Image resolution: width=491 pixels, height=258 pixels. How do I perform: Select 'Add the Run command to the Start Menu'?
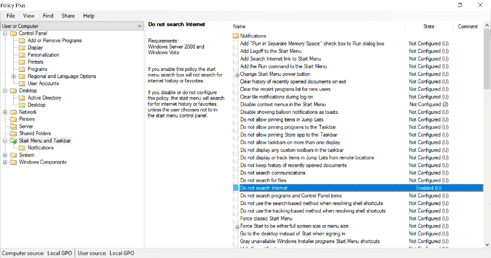(x=284, y=66)
